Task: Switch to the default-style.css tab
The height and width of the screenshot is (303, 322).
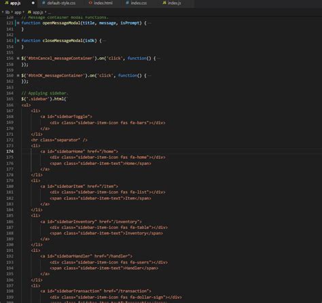Action: pyautogui.click(x=59, y=3)
